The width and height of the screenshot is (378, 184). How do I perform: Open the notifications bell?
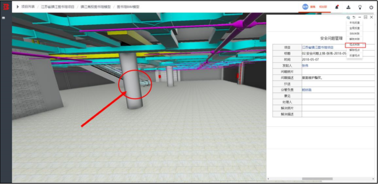coord(337,7)
